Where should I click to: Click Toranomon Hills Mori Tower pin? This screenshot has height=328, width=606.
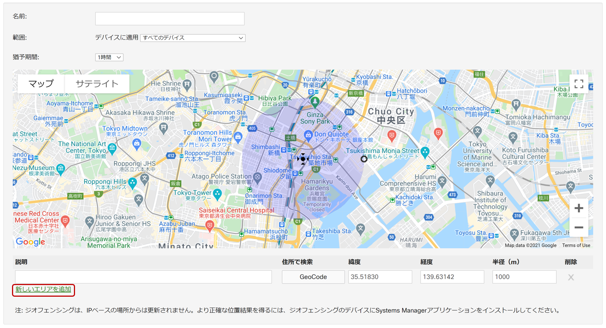pyautogui.click(x=238, y=137)
